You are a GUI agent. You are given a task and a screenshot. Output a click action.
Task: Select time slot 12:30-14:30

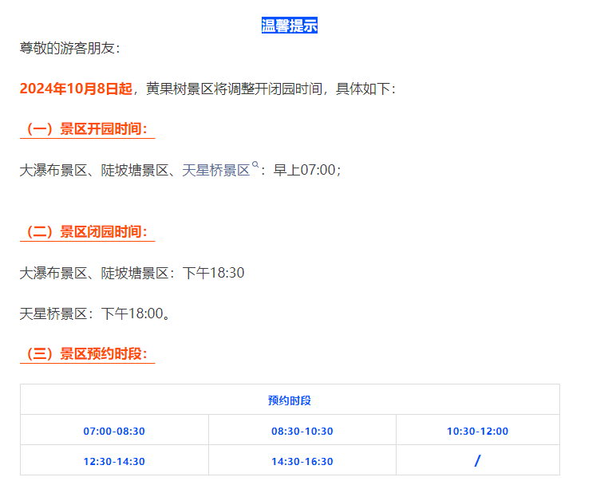coord(114,462)
